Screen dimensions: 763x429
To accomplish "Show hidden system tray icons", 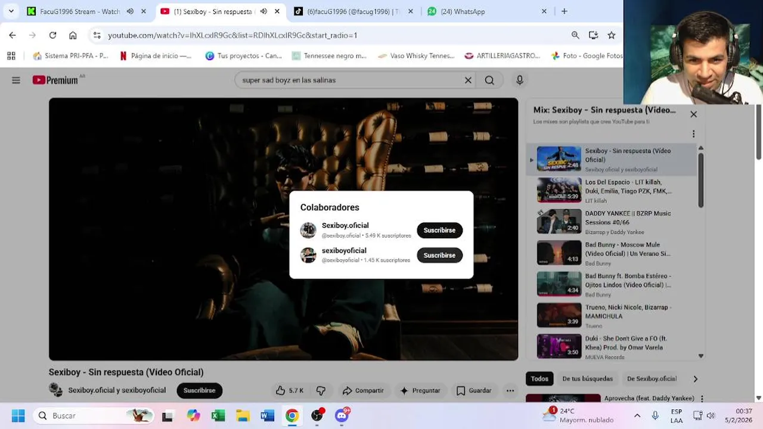I will click(x=637, y=415).
